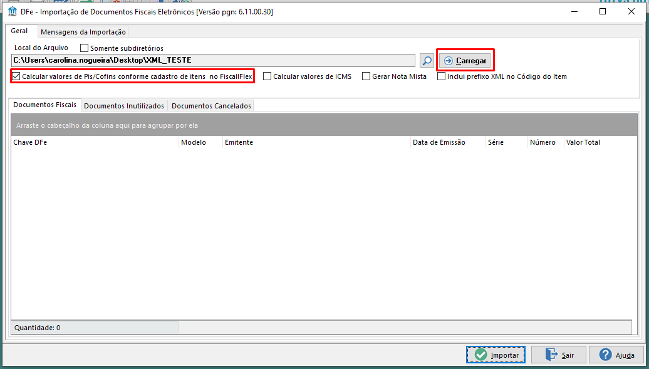The width and height of the screenshot is (649, 369).
Task: Enable Inclui prefixo XML no Código do Item
Action: click(x=441, y=76)
